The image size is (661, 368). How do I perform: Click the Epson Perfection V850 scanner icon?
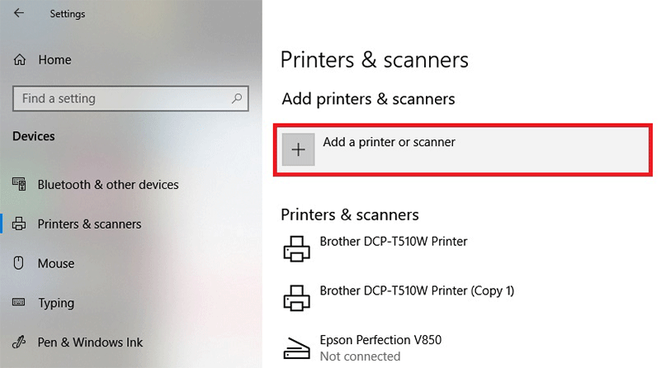(x=296, y=348)
